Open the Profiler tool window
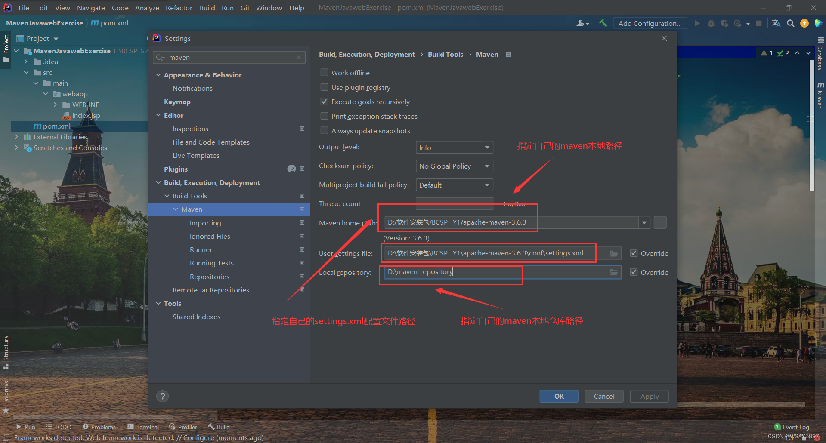The width and height of the screenshot is (826, 443). pyautogui.click(x=183, y=427)
